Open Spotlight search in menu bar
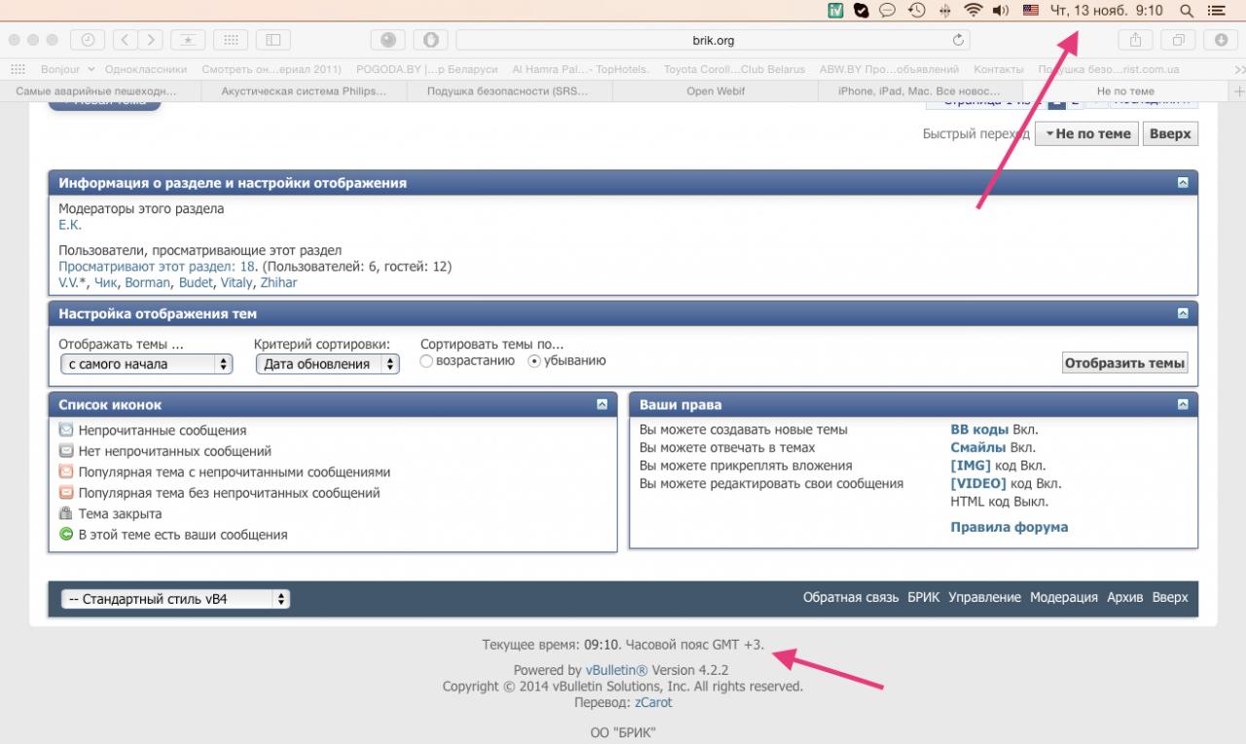Screen dimensions: 1246x744 [1186, 11]
